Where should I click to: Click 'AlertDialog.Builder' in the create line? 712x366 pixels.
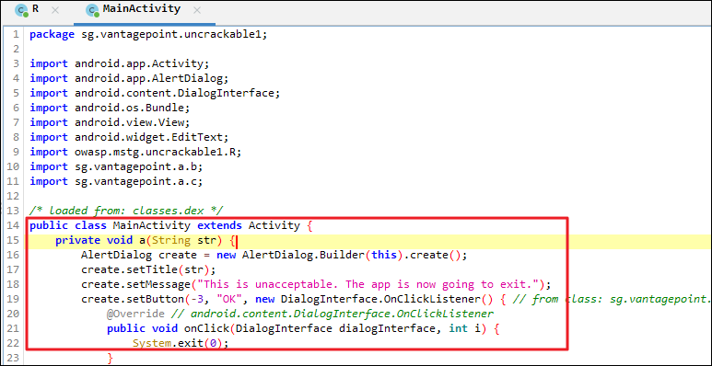[303, 255]
